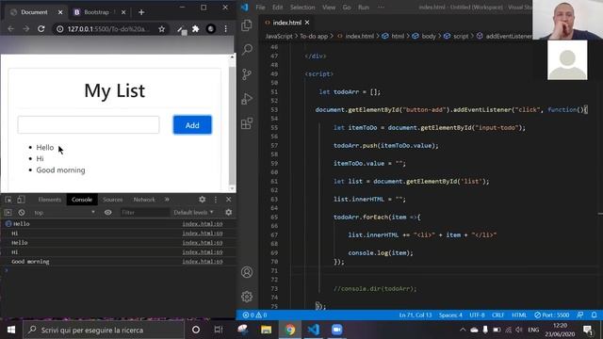603x339 pixels.
Task: Switch to the Elements tab in DevTools
Action: (50, 200)
